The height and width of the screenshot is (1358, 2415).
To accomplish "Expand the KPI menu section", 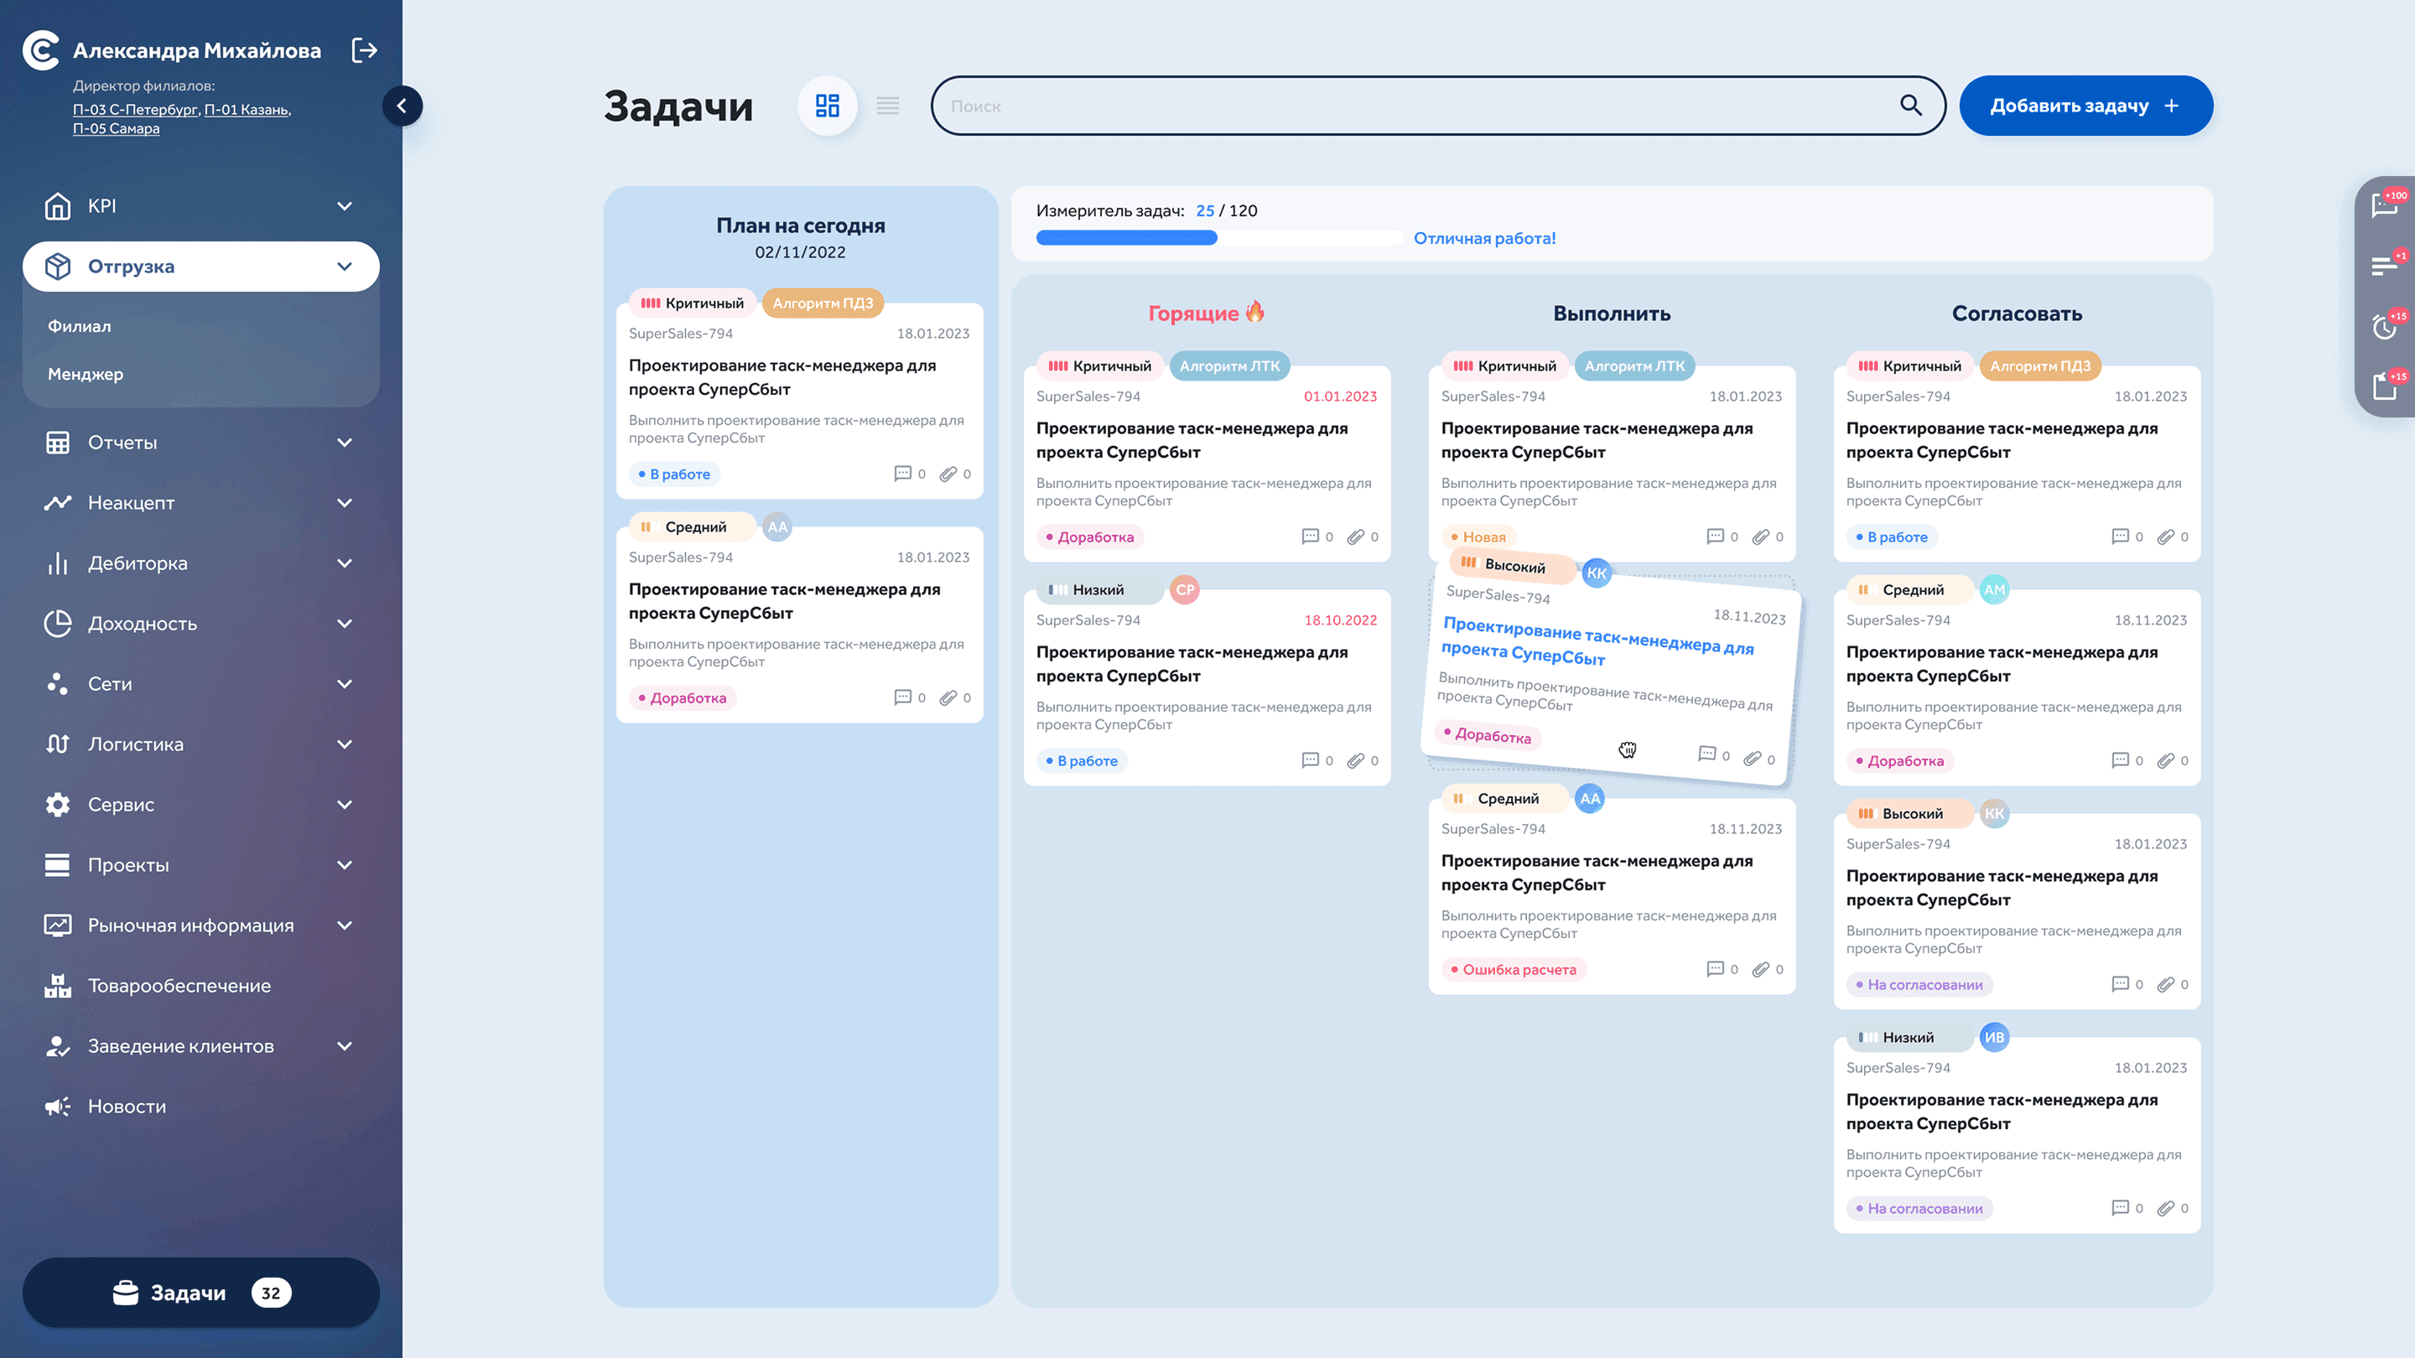I will (x=344, y=206).
